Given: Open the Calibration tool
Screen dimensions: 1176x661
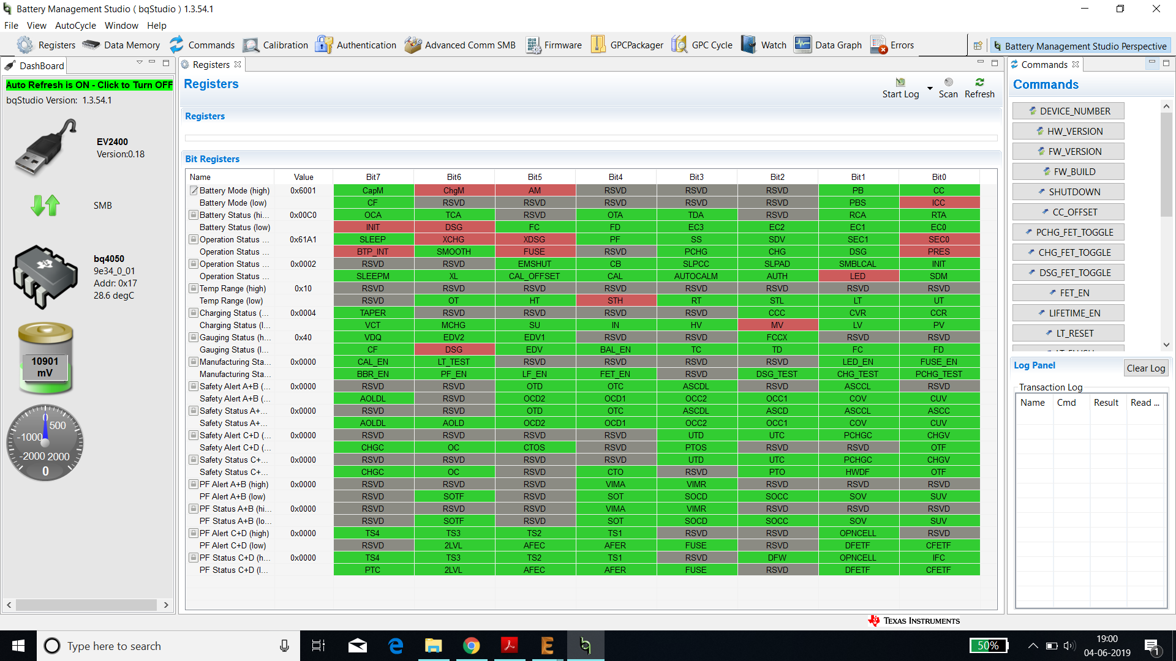Looking at the screenshot, I should point(276,45).
